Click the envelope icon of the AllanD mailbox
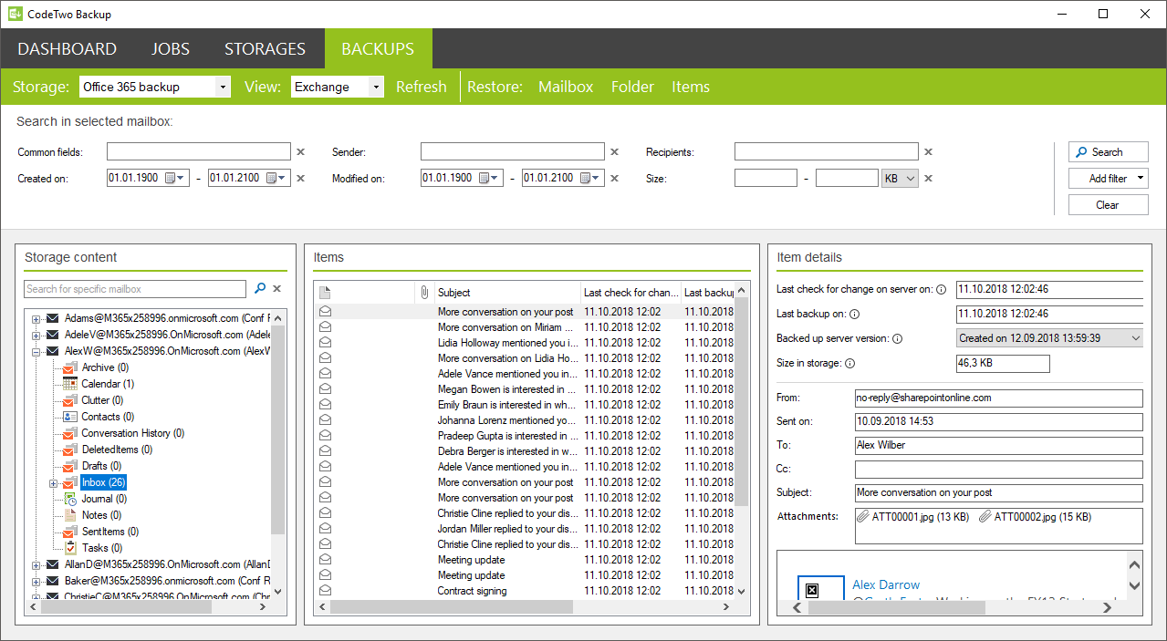 (53, 564)
